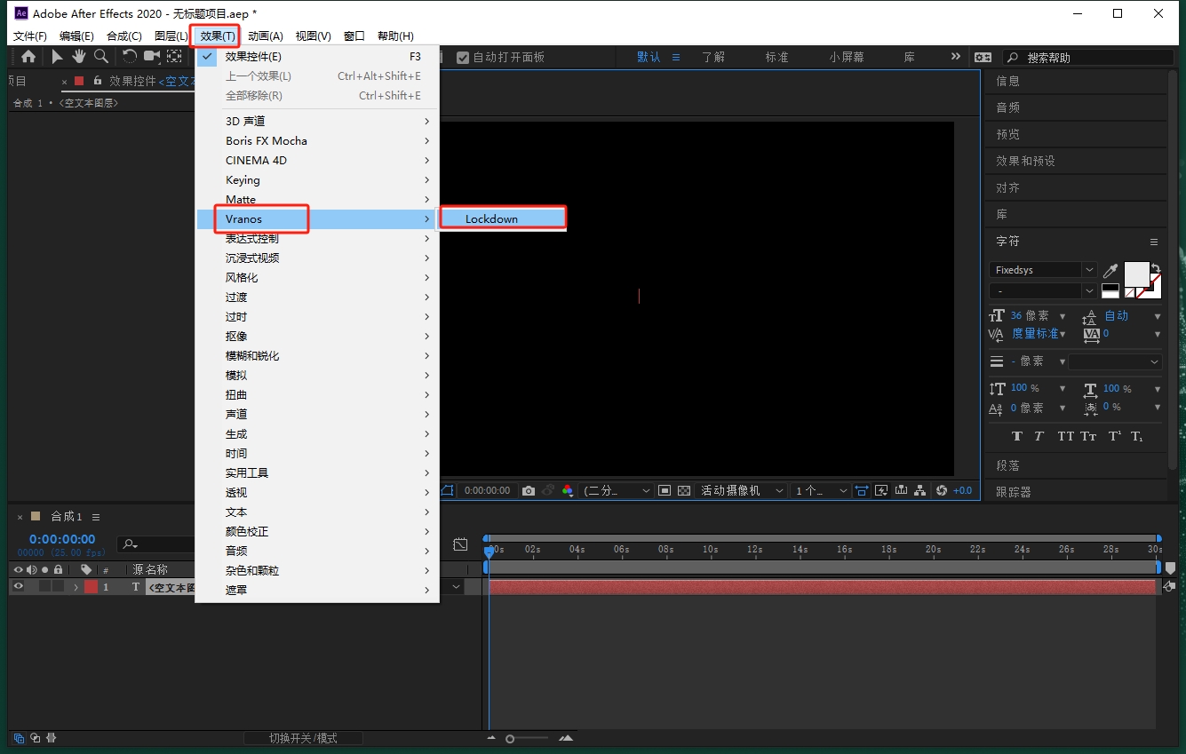Viewport: 1186px width, 754px height.
Task: Switch to the 标准 workspace
Action: click(x=776, y=57)
